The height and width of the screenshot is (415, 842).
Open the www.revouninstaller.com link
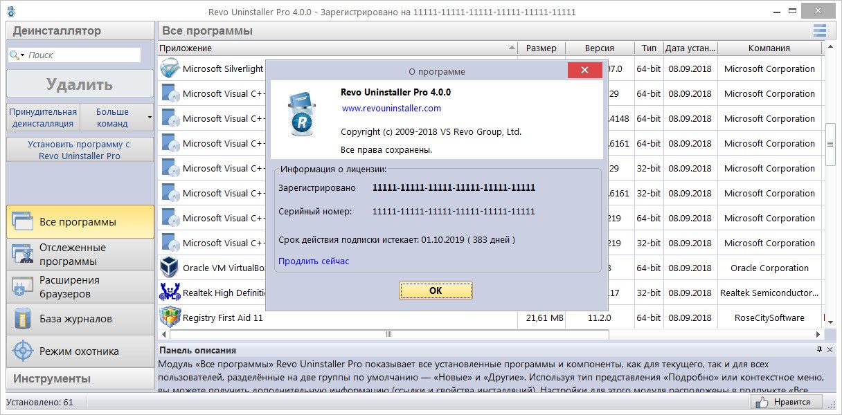coord(391,109)
